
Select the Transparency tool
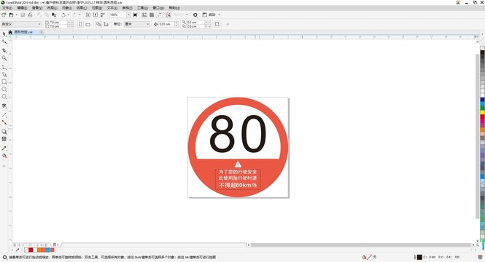coord(4,139)
